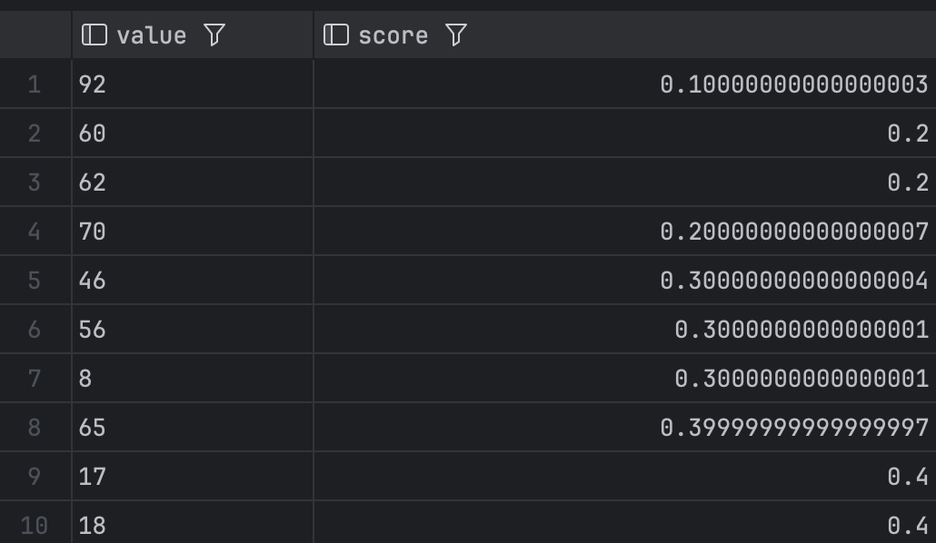The height and width of the screenshot is (543, 936).
Task: Click the value cell 17
Action: pyautogui.click(x=193, y=476)
